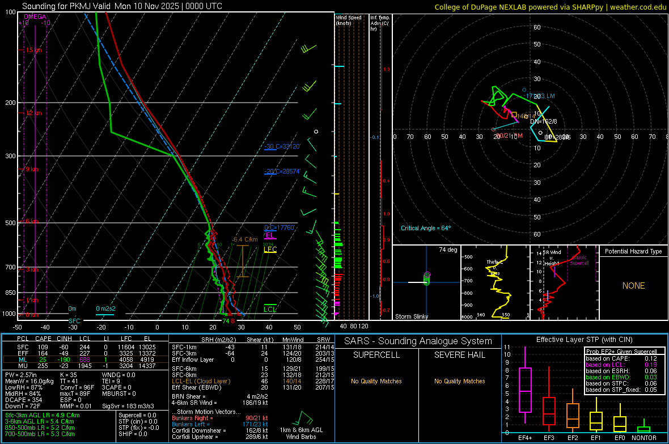Image resolution: width=669 pixels, height=444 pixels.
Task: Click the Theta-E v. Pres label
Action: coord(495,267)
